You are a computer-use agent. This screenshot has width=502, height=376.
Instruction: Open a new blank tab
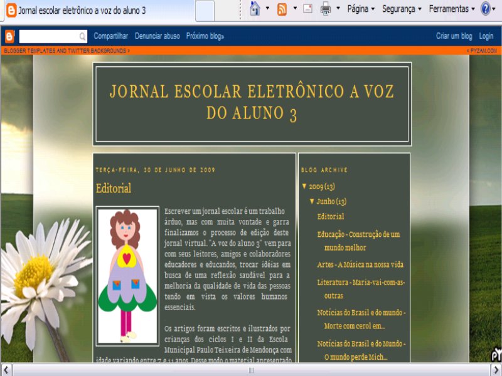point(205,11)
